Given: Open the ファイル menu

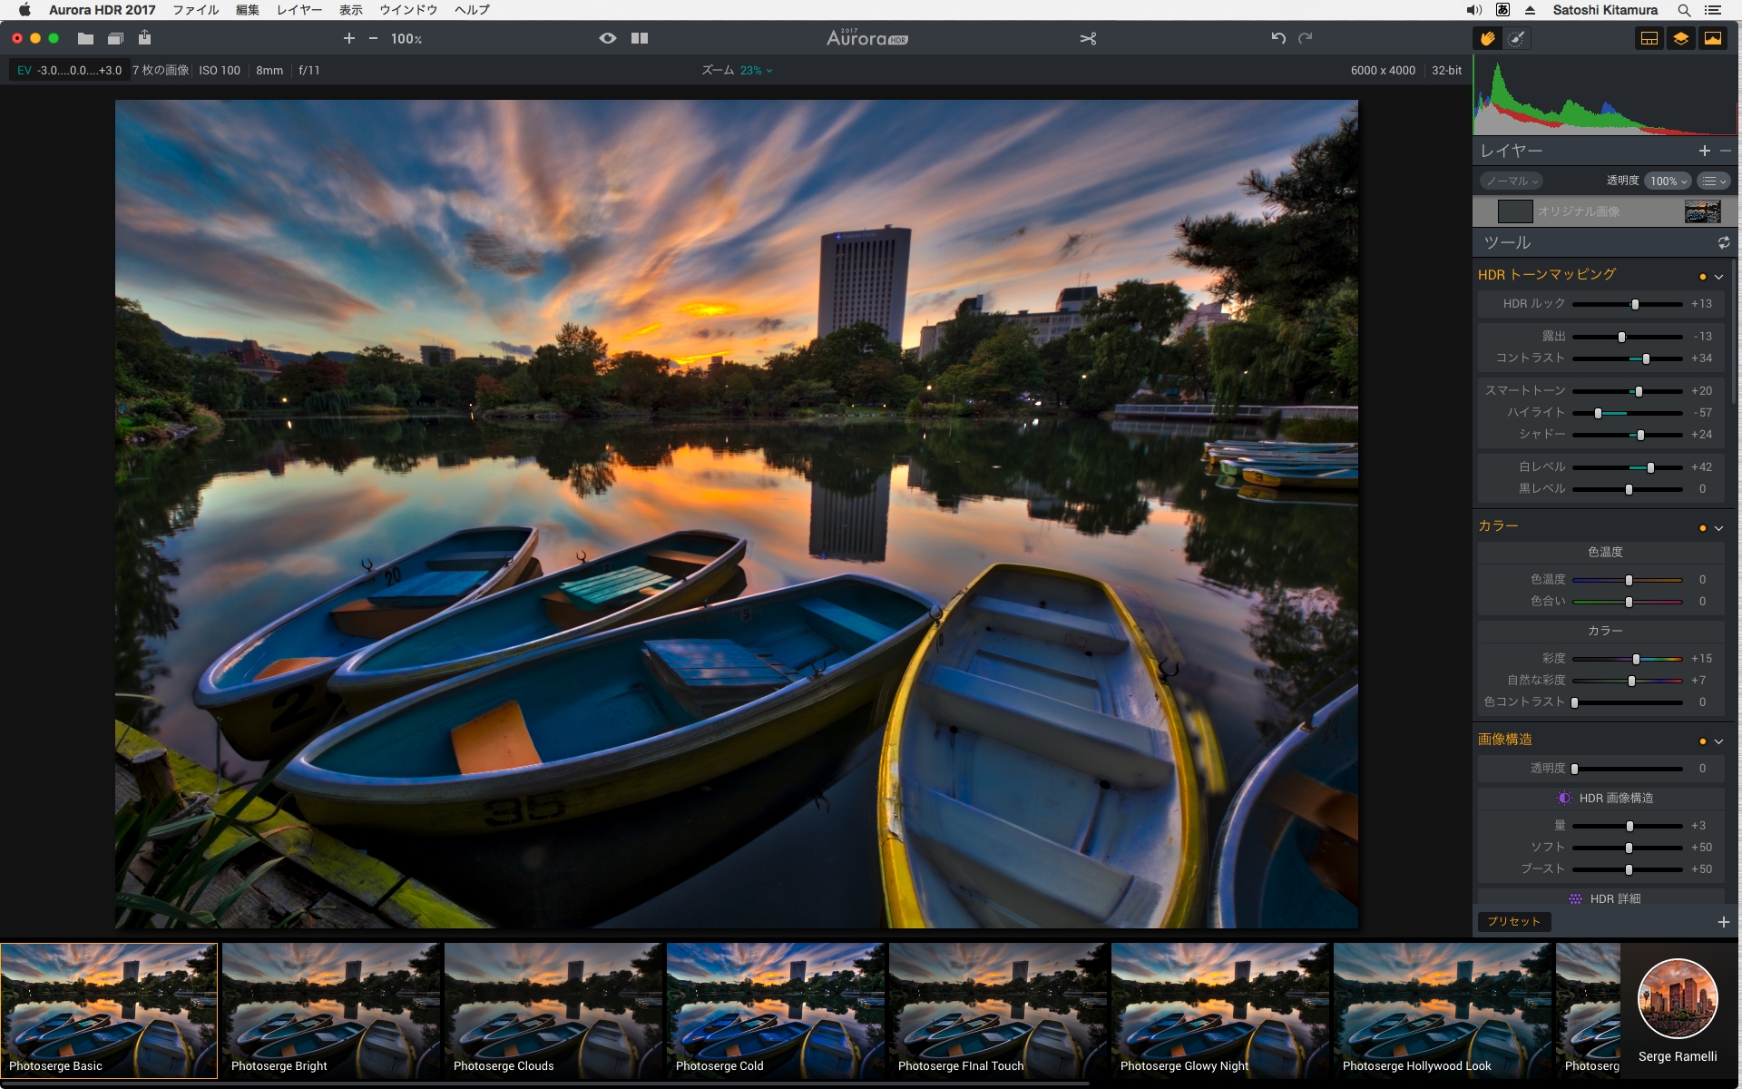Looking at the screenshot, I should 196,10.
